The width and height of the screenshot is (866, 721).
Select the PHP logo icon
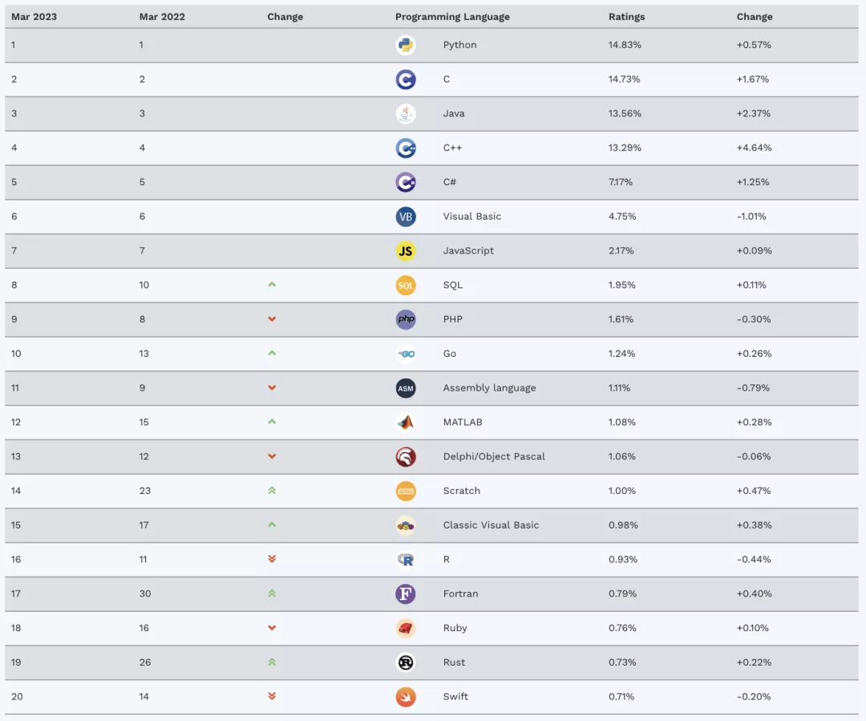[x=406, y=319]
